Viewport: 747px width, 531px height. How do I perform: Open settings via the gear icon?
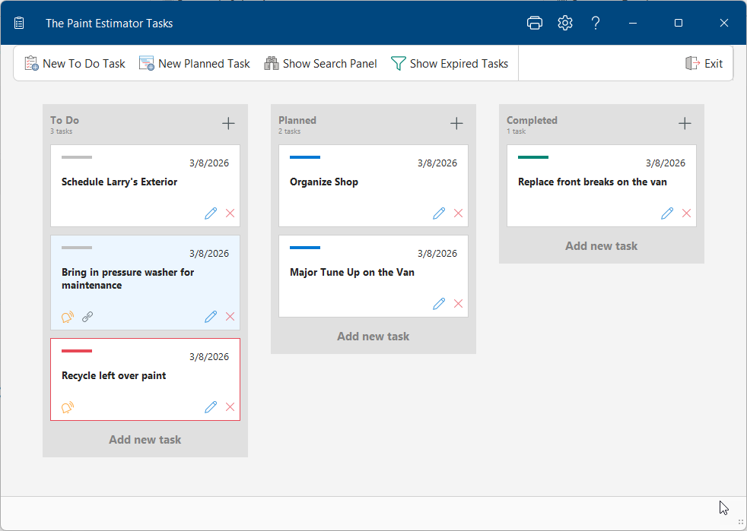(564, 23)
